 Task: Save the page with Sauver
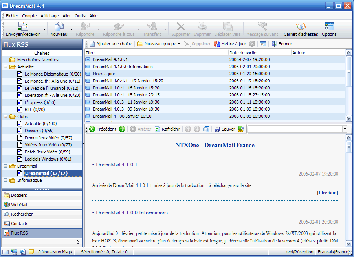click(225, 129)
